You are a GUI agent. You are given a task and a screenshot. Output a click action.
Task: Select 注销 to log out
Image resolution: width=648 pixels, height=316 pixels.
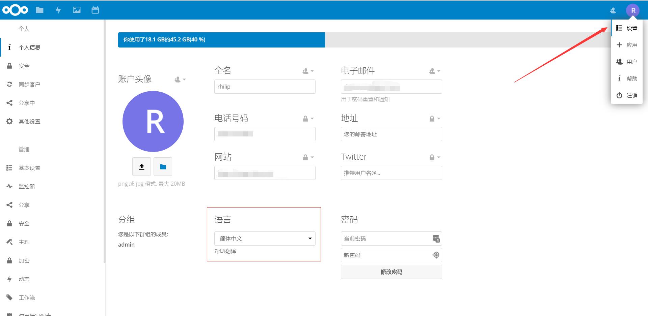(627, 96)
